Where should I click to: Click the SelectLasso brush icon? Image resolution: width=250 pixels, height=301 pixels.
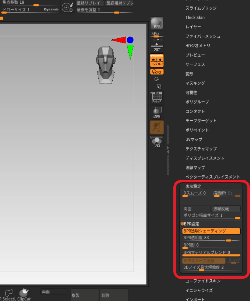click(x=9, y=295)
